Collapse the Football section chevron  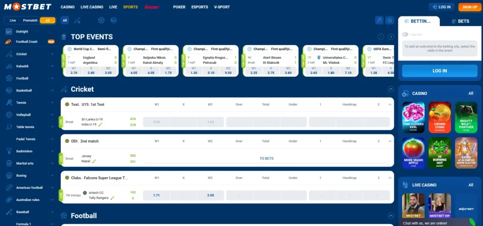click(391, 216)
